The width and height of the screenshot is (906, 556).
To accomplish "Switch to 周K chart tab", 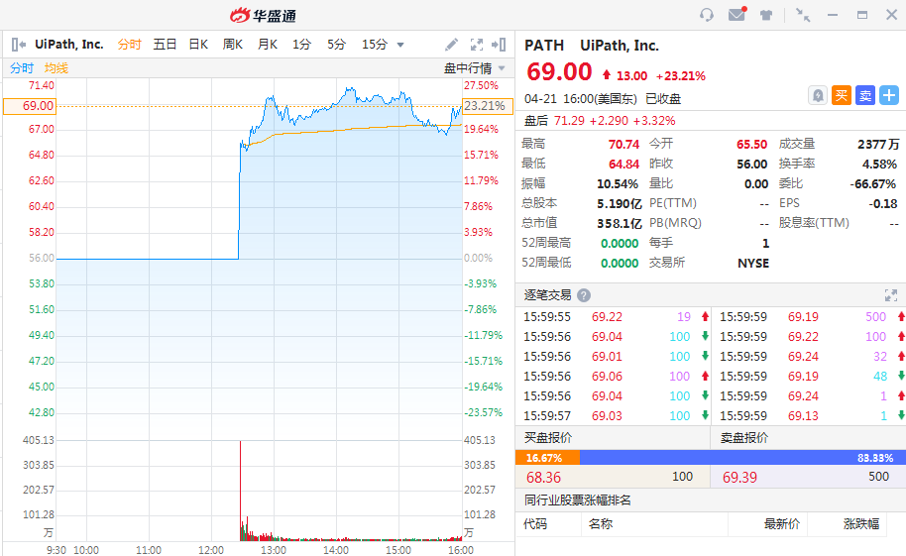I will click(x=233, y=45).
